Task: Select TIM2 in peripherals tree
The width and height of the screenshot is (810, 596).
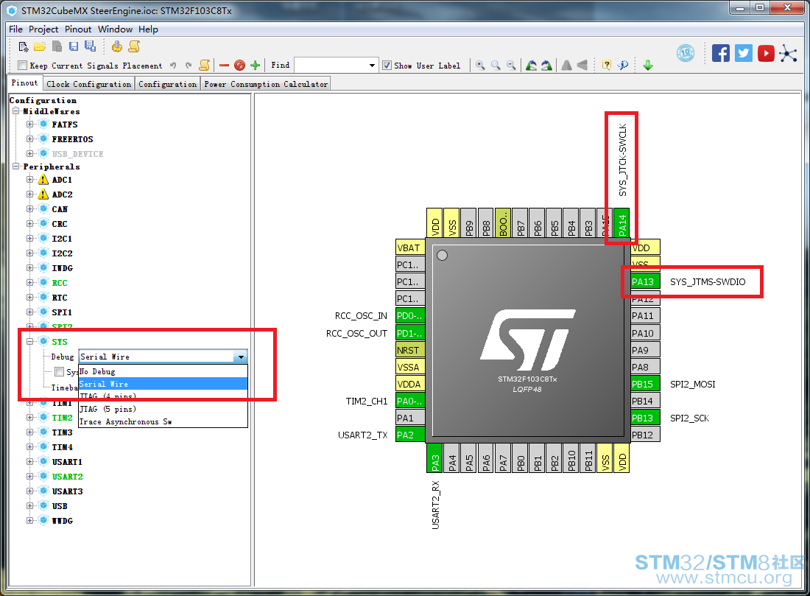Action: tap(62, 417)
